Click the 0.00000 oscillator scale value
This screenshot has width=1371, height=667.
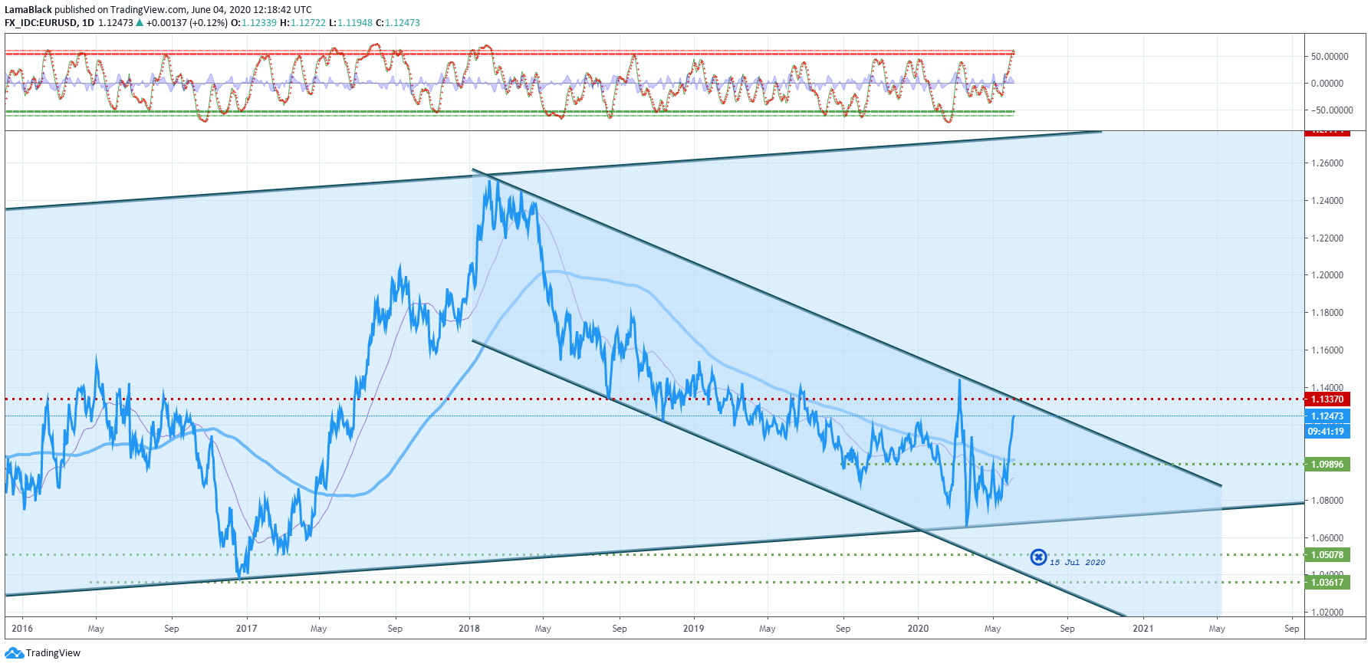(x=1327, y=84)
